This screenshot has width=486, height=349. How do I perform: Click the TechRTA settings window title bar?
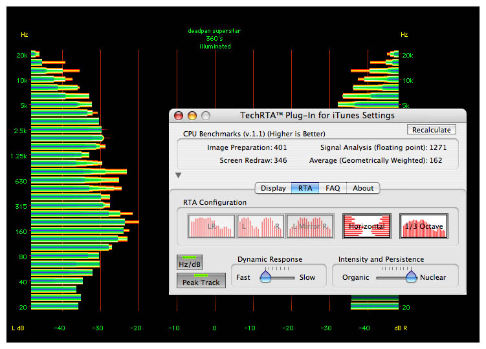coord(317,116)
